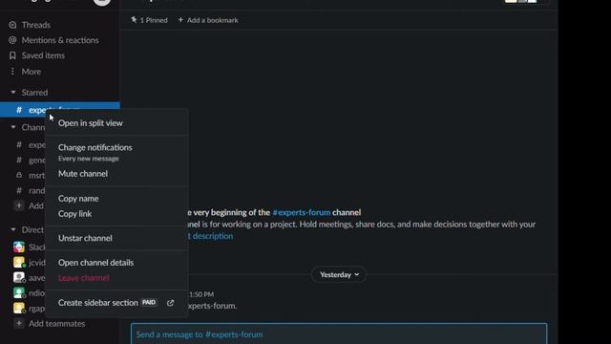Image resolution: width=611 pixels, height=344 pixels.
Task: Click the Saved items bookmark icon
Action: 12,55
